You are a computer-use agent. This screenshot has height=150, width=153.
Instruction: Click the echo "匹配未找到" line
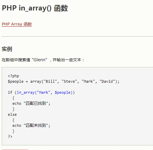click(31, 126)
